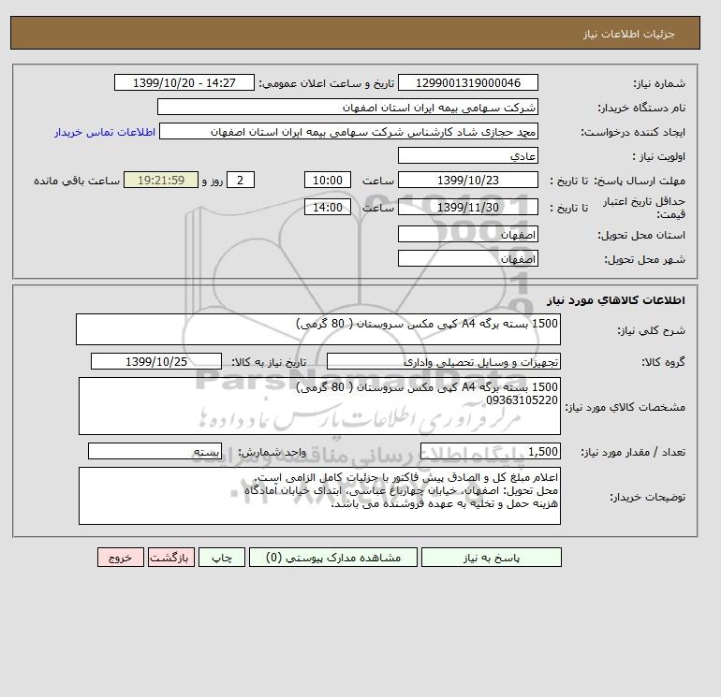Viewport: 721px width, 697px height.
Task: Click the تعداد / مقدار مورد نیاز label
Action: [633, 452]
